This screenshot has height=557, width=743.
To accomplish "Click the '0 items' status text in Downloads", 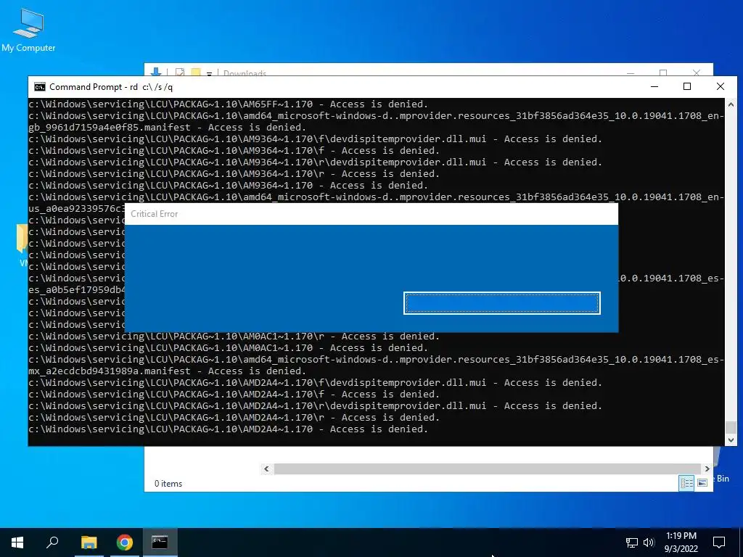I will 168,484.
